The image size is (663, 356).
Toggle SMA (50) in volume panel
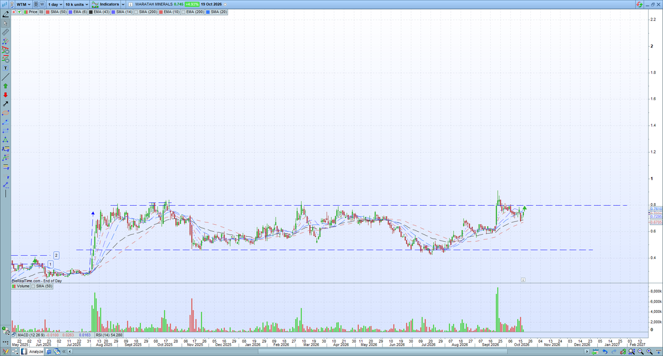[x=41, y=286]
